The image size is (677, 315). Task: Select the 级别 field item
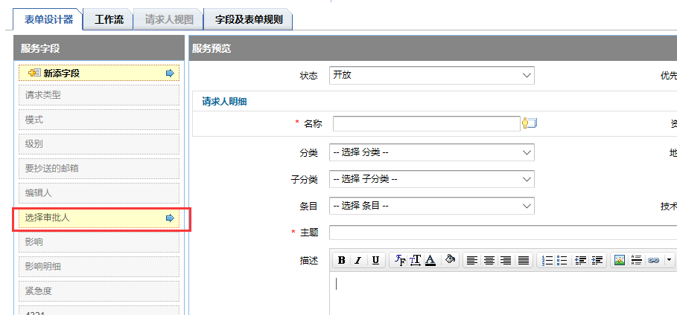pyautogui.click(x=99, y=144)
